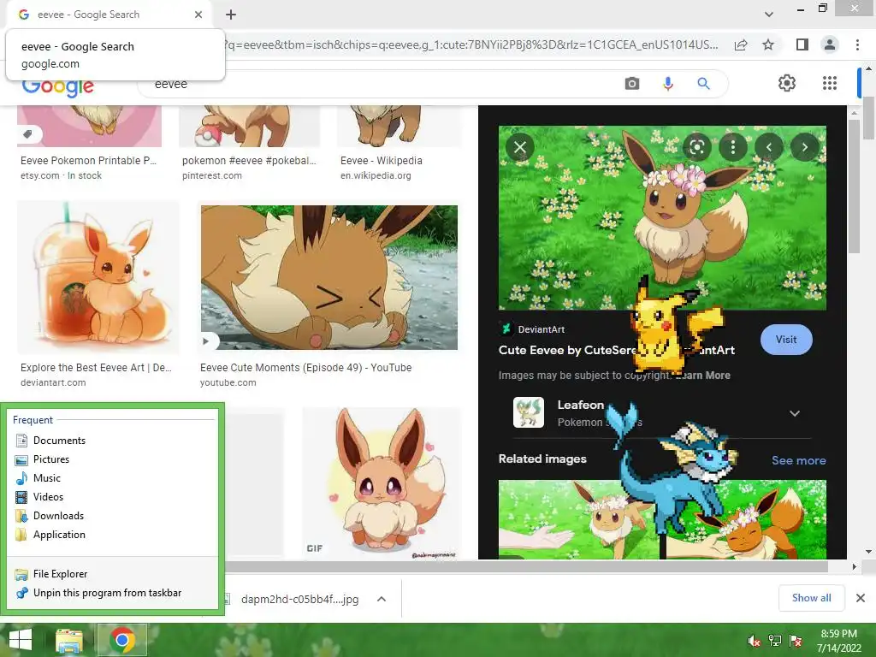Search by image using camera icon
This screenshot has width=876, height=657.
click(632, 84)
